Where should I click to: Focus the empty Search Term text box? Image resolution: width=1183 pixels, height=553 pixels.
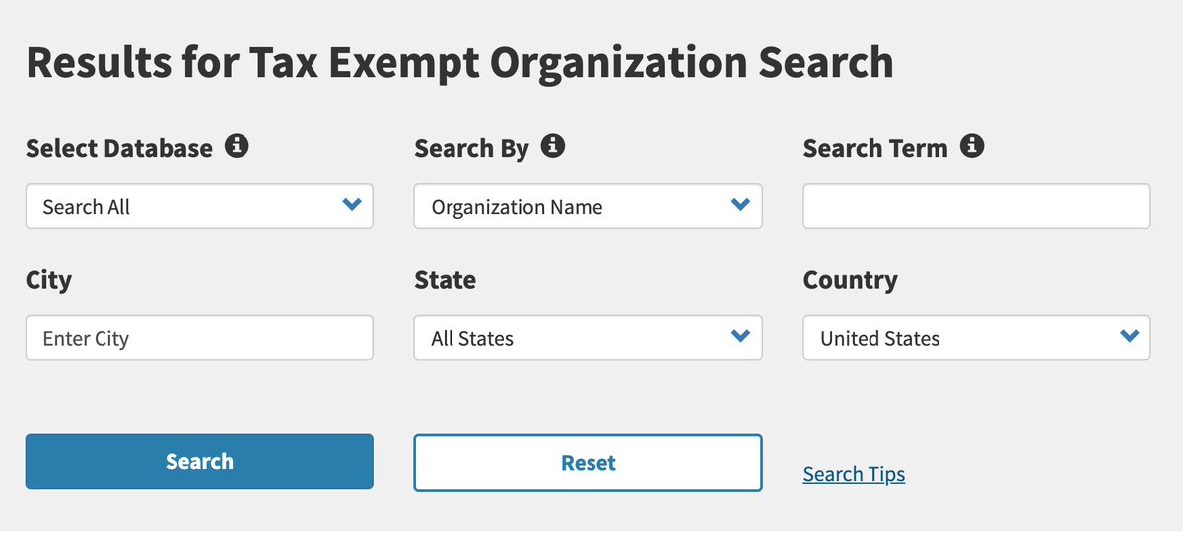pyautogui.click(x=977, y=206)
